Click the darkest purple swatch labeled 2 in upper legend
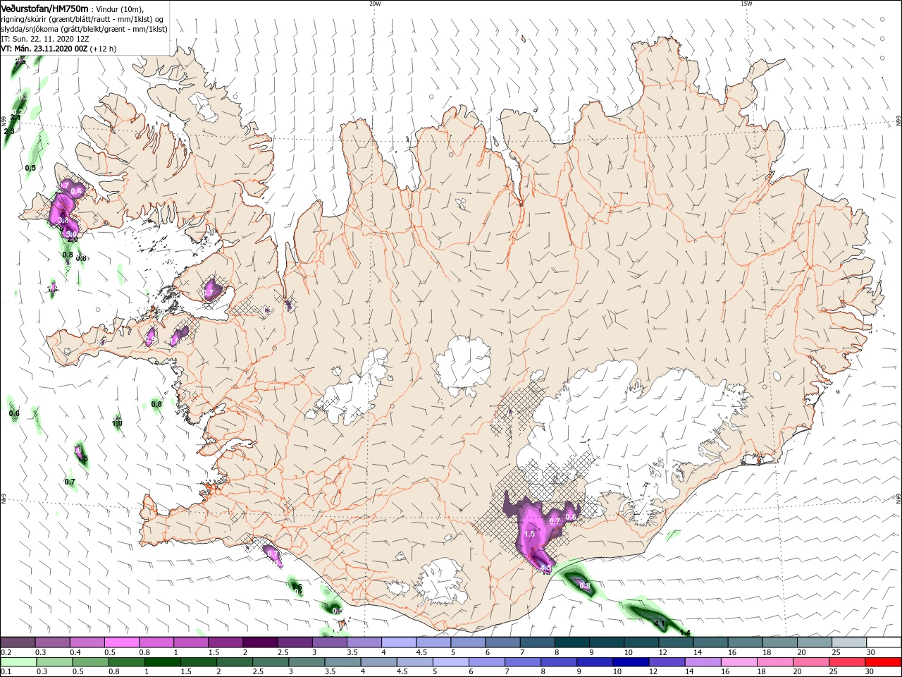 (x=260, y=642)
